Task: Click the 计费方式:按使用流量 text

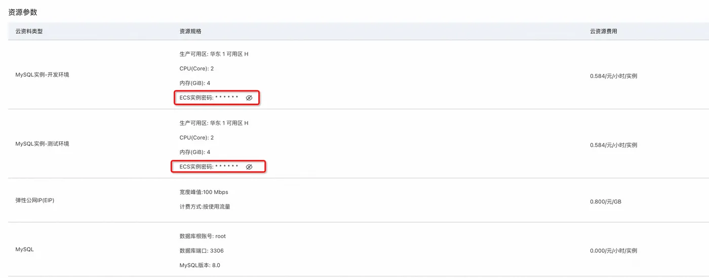Action: point(205,207)
